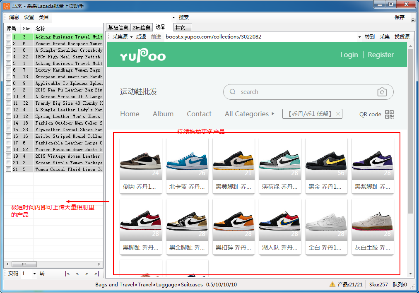Click the browser scroll down arrow
This screenshot has width=419, height=293.
click(410, 274)
